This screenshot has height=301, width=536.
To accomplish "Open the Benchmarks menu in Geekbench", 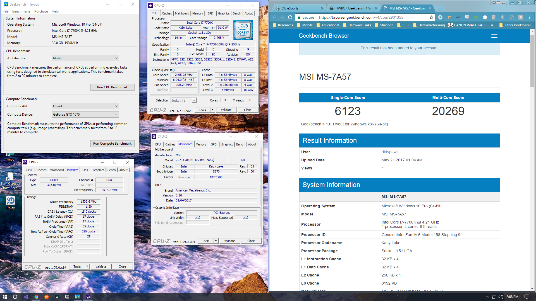I will 21,11.
